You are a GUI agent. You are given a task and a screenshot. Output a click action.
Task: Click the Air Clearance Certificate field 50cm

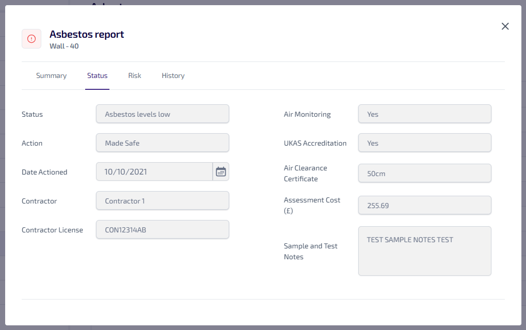(x=424, y=174)
